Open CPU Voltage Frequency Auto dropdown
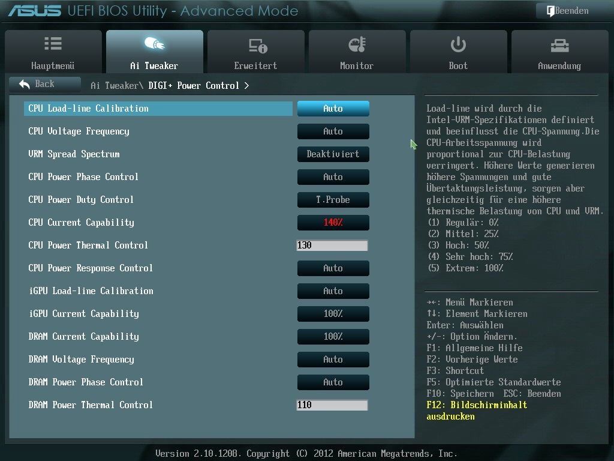This screenshot has width=614, height=461. [333, 131]
